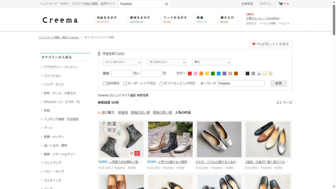
Task: Sort by 人気の作品
Action: tap(183, 113)
